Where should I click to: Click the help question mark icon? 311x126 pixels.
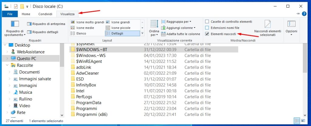point(304,14)
